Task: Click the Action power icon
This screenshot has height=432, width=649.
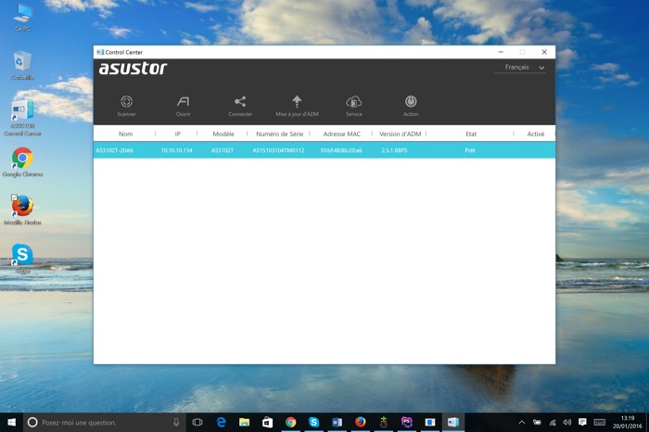Action: 411,102
